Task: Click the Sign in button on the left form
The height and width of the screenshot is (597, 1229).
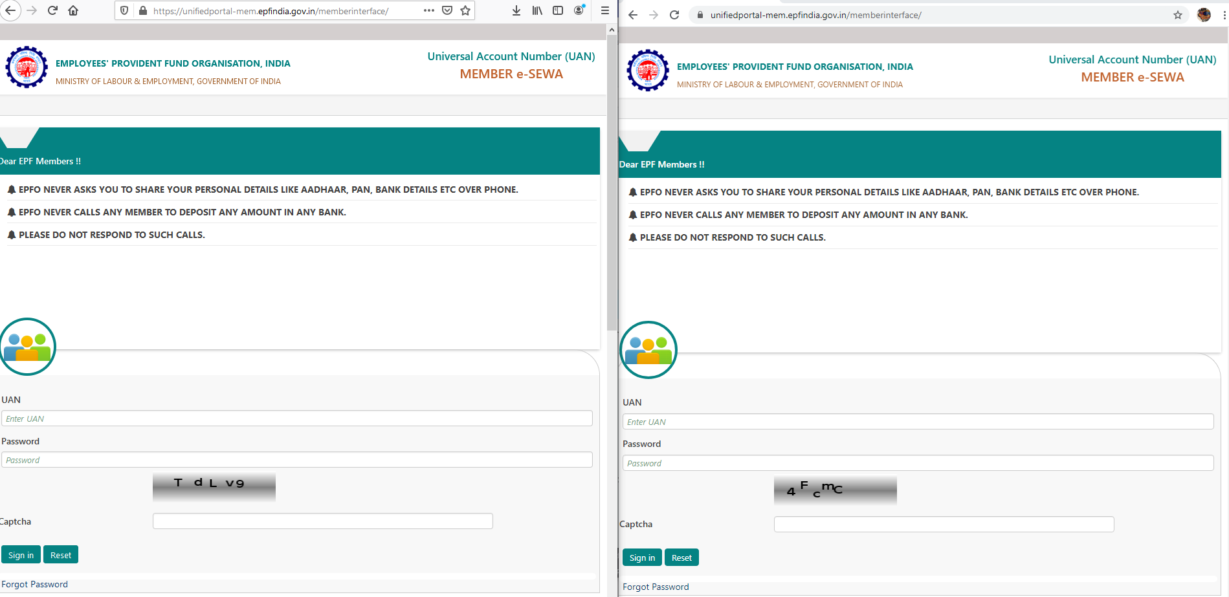Action: pos(21,554)
